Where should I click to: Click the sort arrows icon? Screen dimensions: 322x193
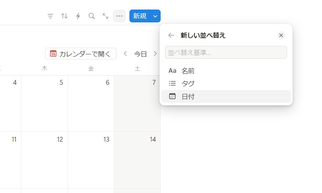point(64,16)
